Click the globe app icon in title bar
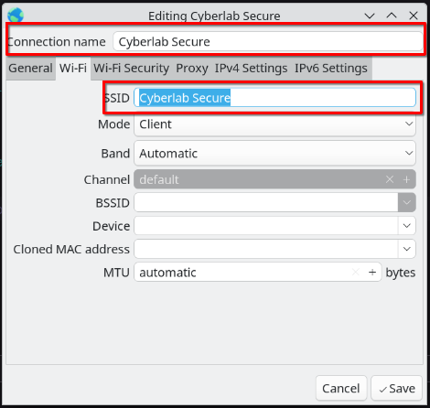Viewport: 430px width, 408px height. 16,15
